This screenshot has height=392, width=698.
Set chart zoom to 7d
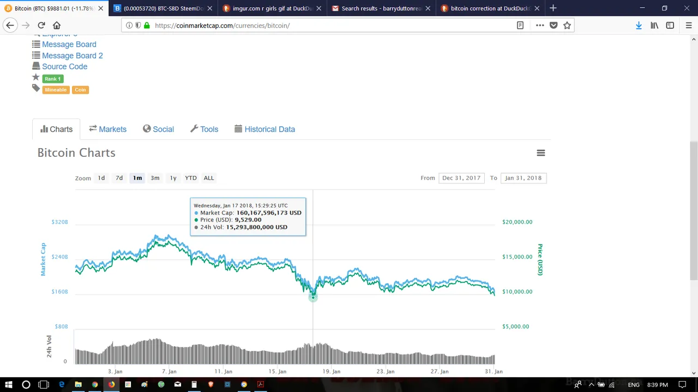pos(119,178)
